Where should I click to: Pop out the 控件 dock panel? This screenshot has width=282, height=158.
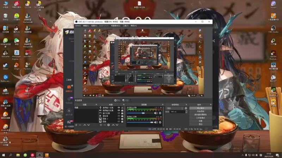(x=210, y=105)
